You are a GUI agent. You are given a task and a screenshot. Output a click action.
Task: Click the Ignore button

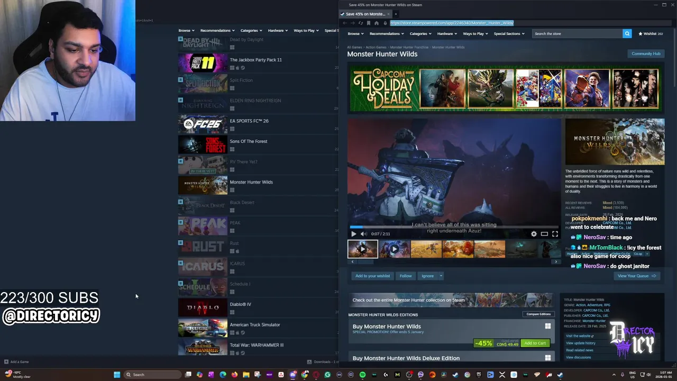[x=427, y=276]
